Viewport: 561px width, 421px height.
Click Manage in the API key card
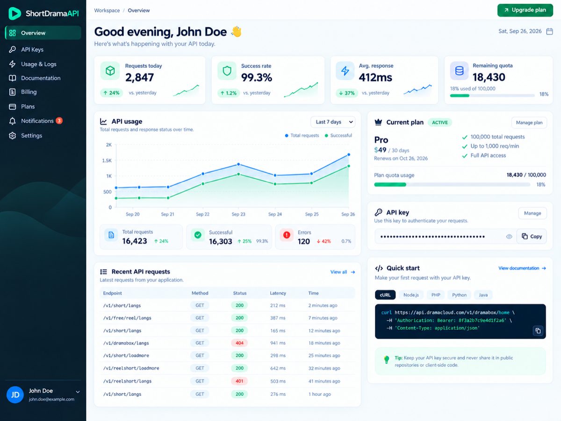point(532,213)
